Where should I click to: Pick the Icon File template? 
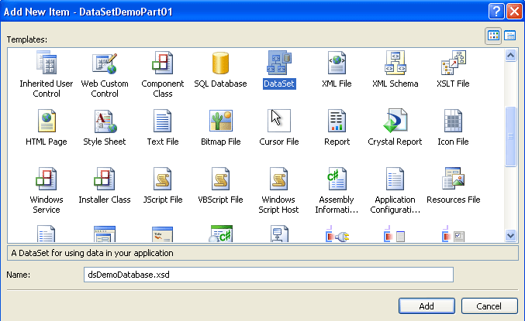point(453,128)
